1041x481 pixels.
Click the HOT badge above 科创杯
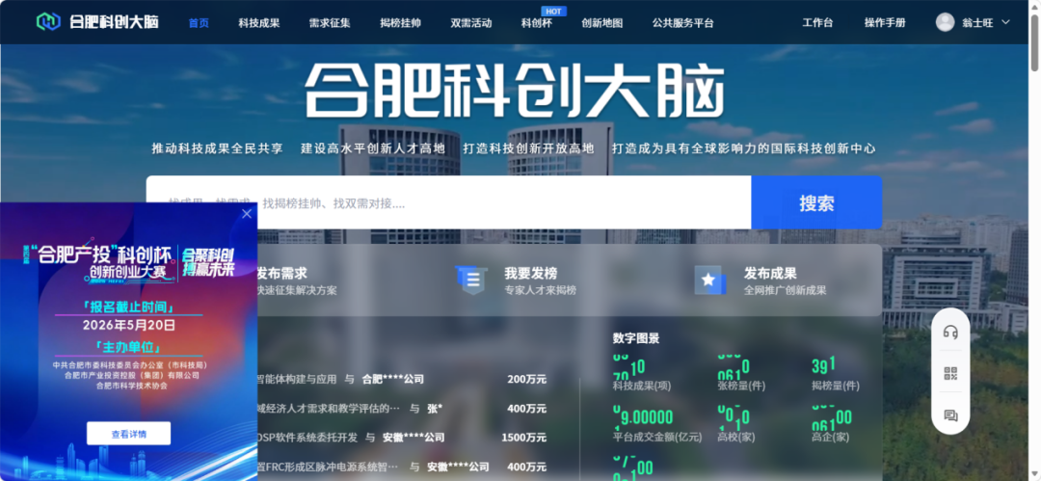point(553,12)
